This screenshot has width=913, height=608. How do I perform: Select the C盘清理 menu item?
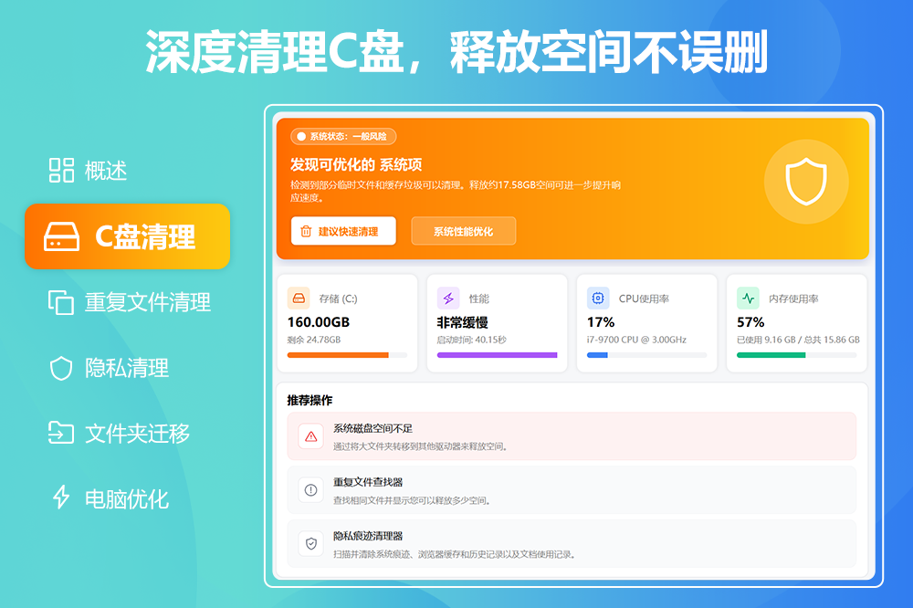(128, 236)
